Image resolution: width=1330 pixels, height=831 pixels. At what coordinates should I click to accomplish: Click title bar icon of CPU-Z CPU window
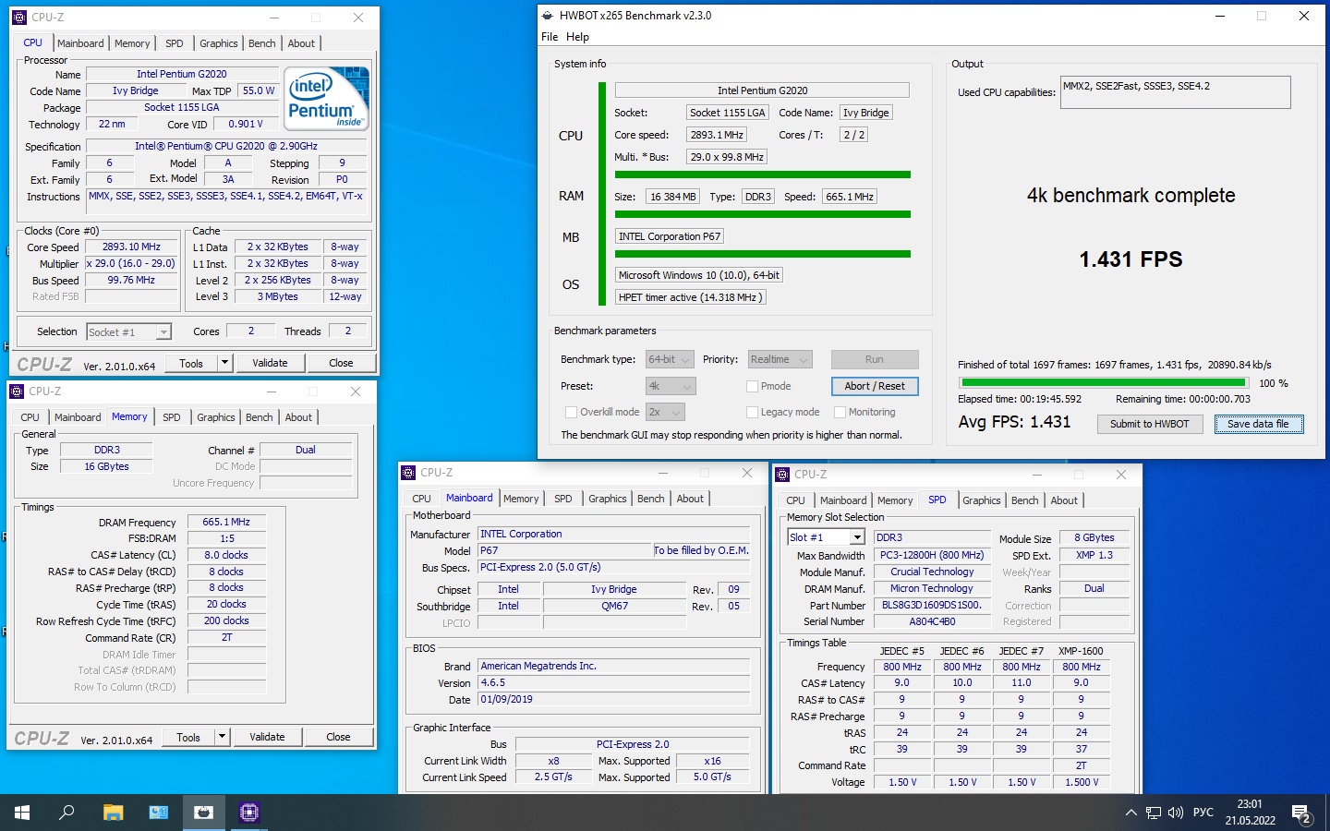pyautogui.click(x=19, y=18)
